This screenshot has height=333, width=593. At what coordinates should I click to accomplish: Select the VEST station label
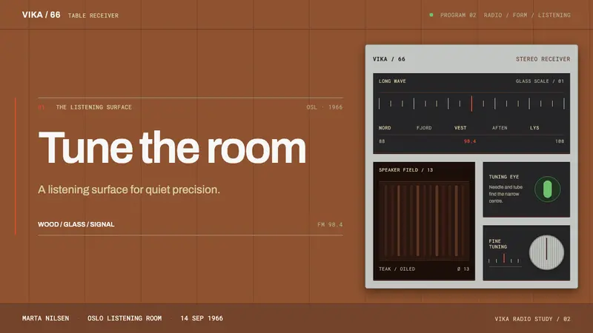[460, 128]
